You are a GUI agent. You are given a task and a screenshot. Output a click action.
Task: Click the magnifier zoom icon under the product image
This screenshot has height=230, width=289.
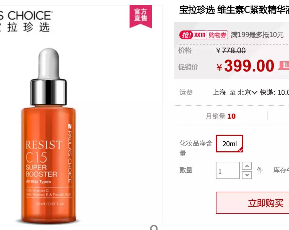tap(154, 228)
